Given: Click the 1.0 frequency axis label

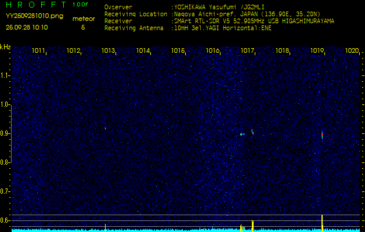Looking at the screenshot, I should tap(5, 104).
